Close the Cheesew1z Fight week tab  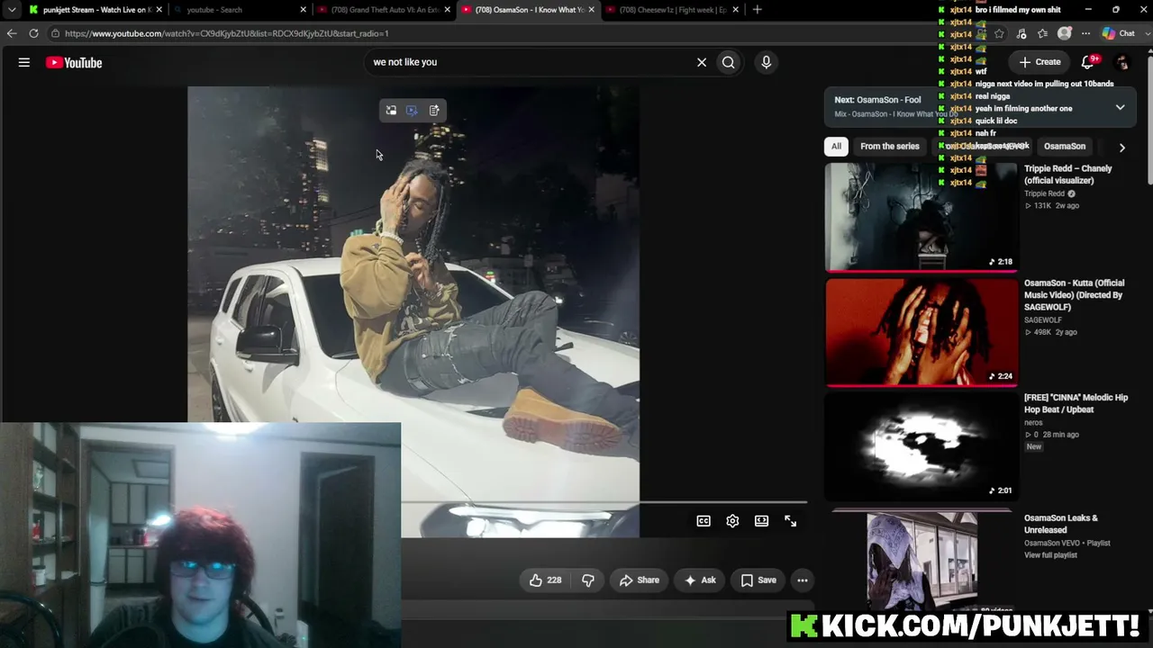(x=736, y=10)
